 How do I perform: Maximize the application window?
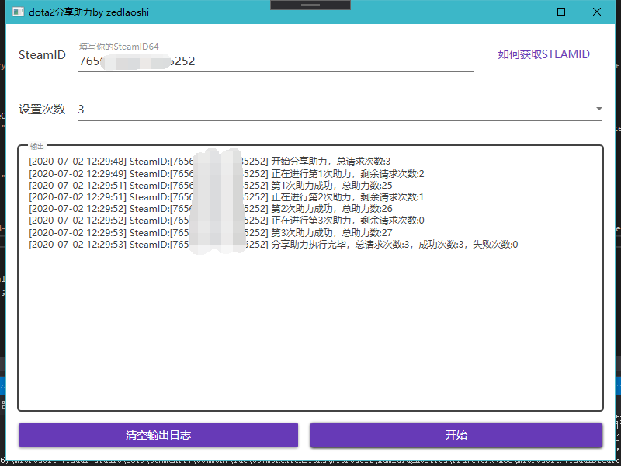[560, 12]
